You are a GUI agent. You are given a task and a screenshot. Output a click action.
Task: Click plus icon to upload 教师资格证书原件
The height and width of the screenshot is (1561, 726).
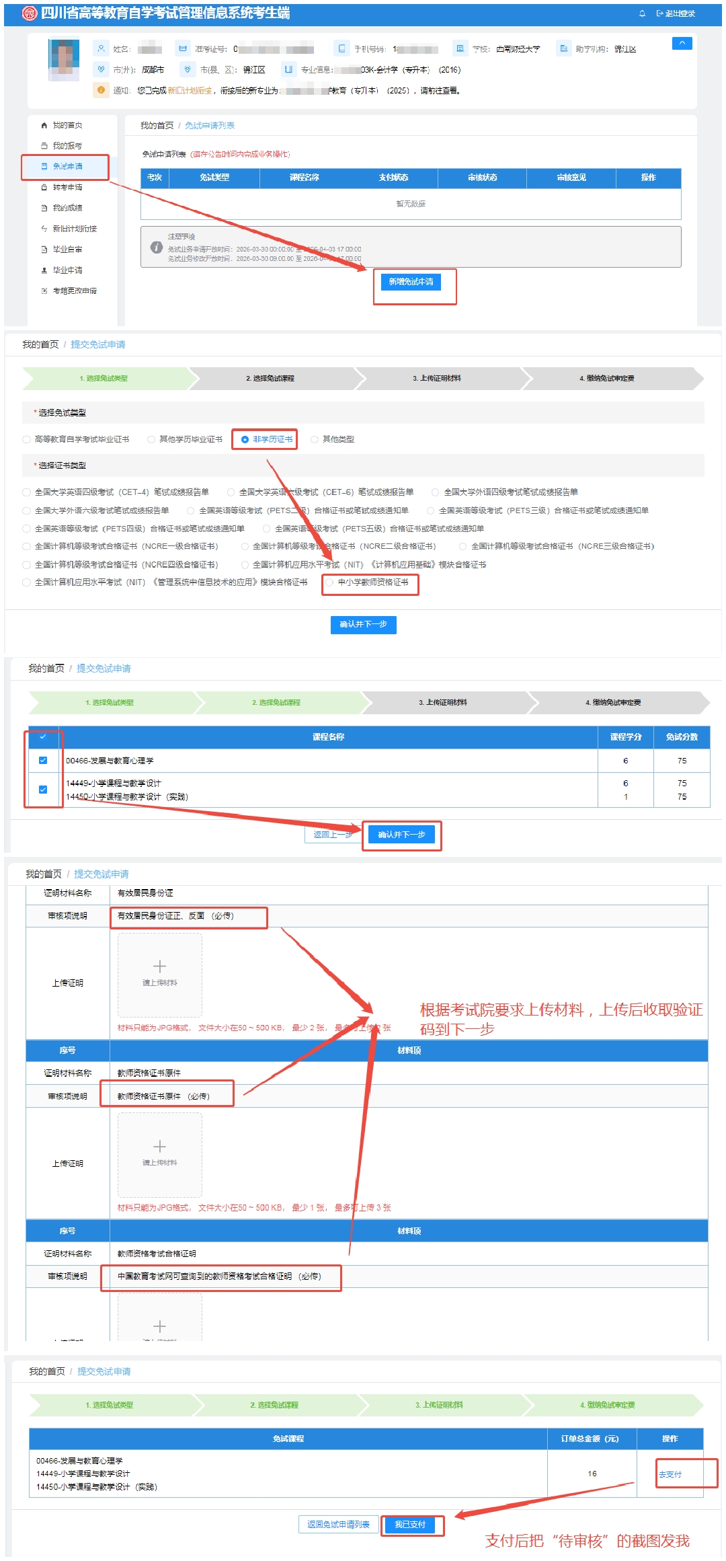coord(159,1146)
